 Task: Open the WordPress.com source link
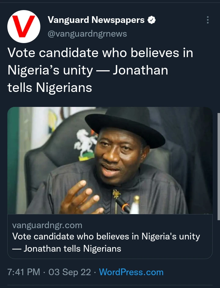tap(131, 272)
